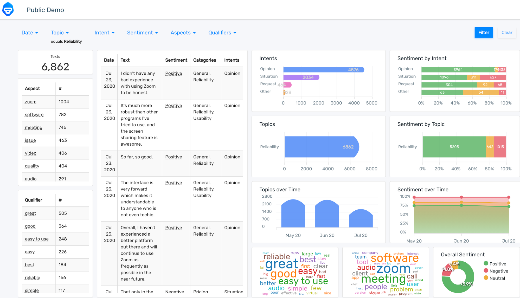The height and width of the screenshot is (298, 520).
Task: Expand the Date filter dropdown
Action: point(30,33)
